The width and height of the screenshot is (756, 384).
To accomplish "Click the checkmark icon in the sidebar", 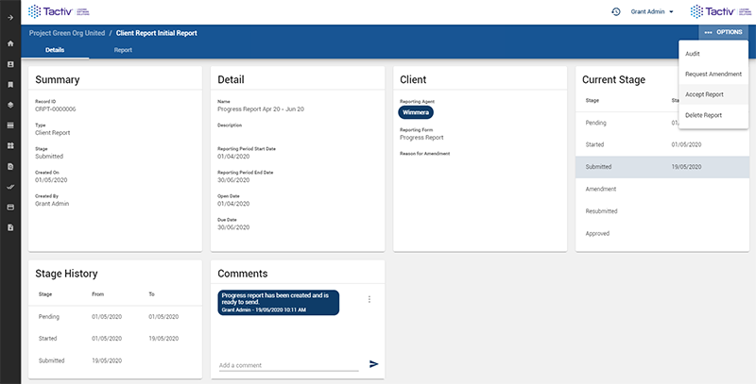I will coord(9,187).
